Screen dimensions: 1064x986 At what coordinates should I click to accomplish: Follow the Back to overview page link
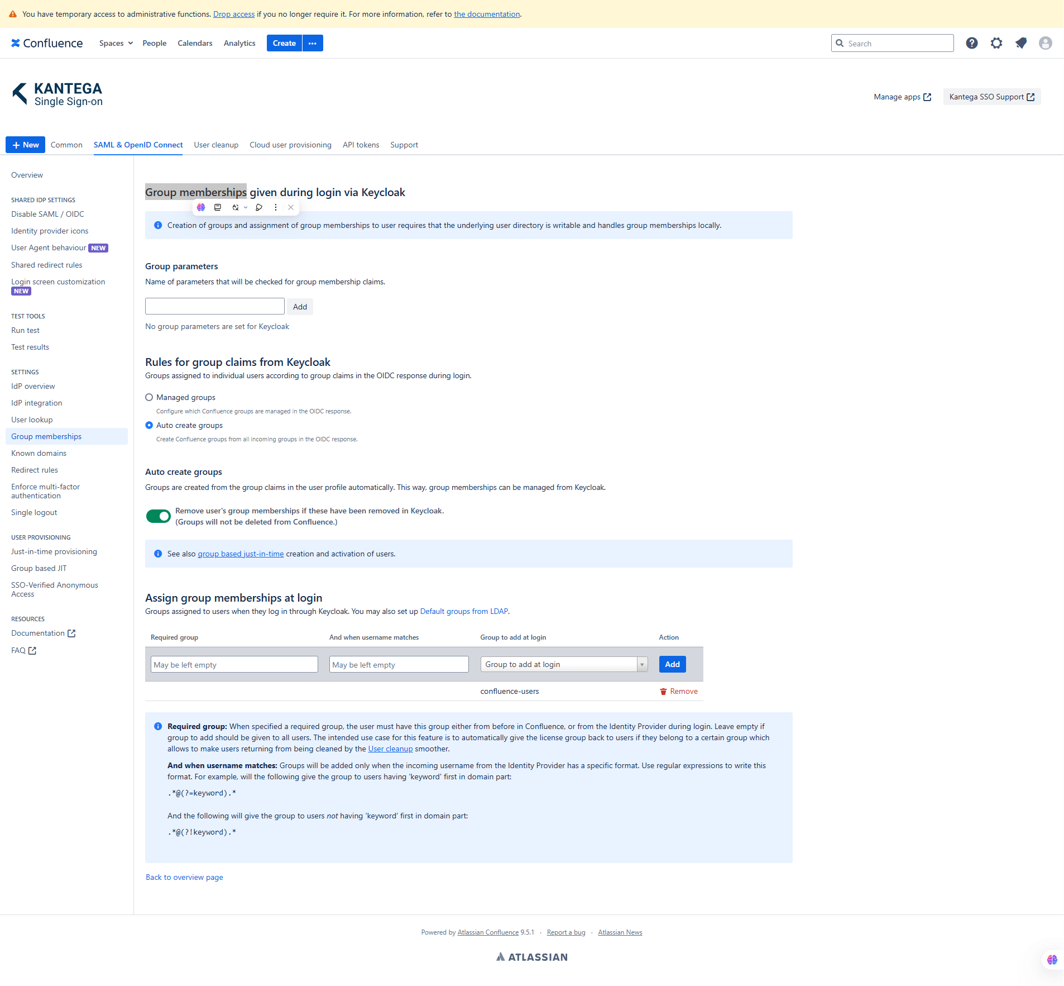point(184,877)
